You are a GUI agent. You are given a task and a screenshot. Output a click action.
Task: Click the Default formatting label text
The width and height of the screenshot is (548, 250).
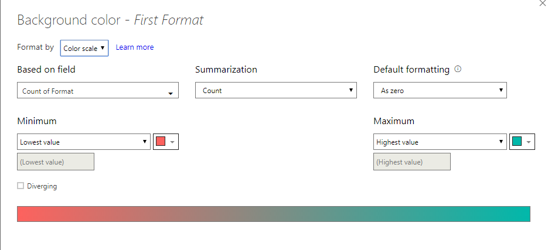[x=411, y=70]
